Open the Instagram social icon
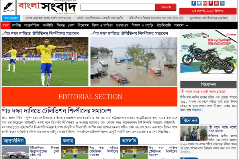This screenshot has width=239, height=159. coord(222,3)
